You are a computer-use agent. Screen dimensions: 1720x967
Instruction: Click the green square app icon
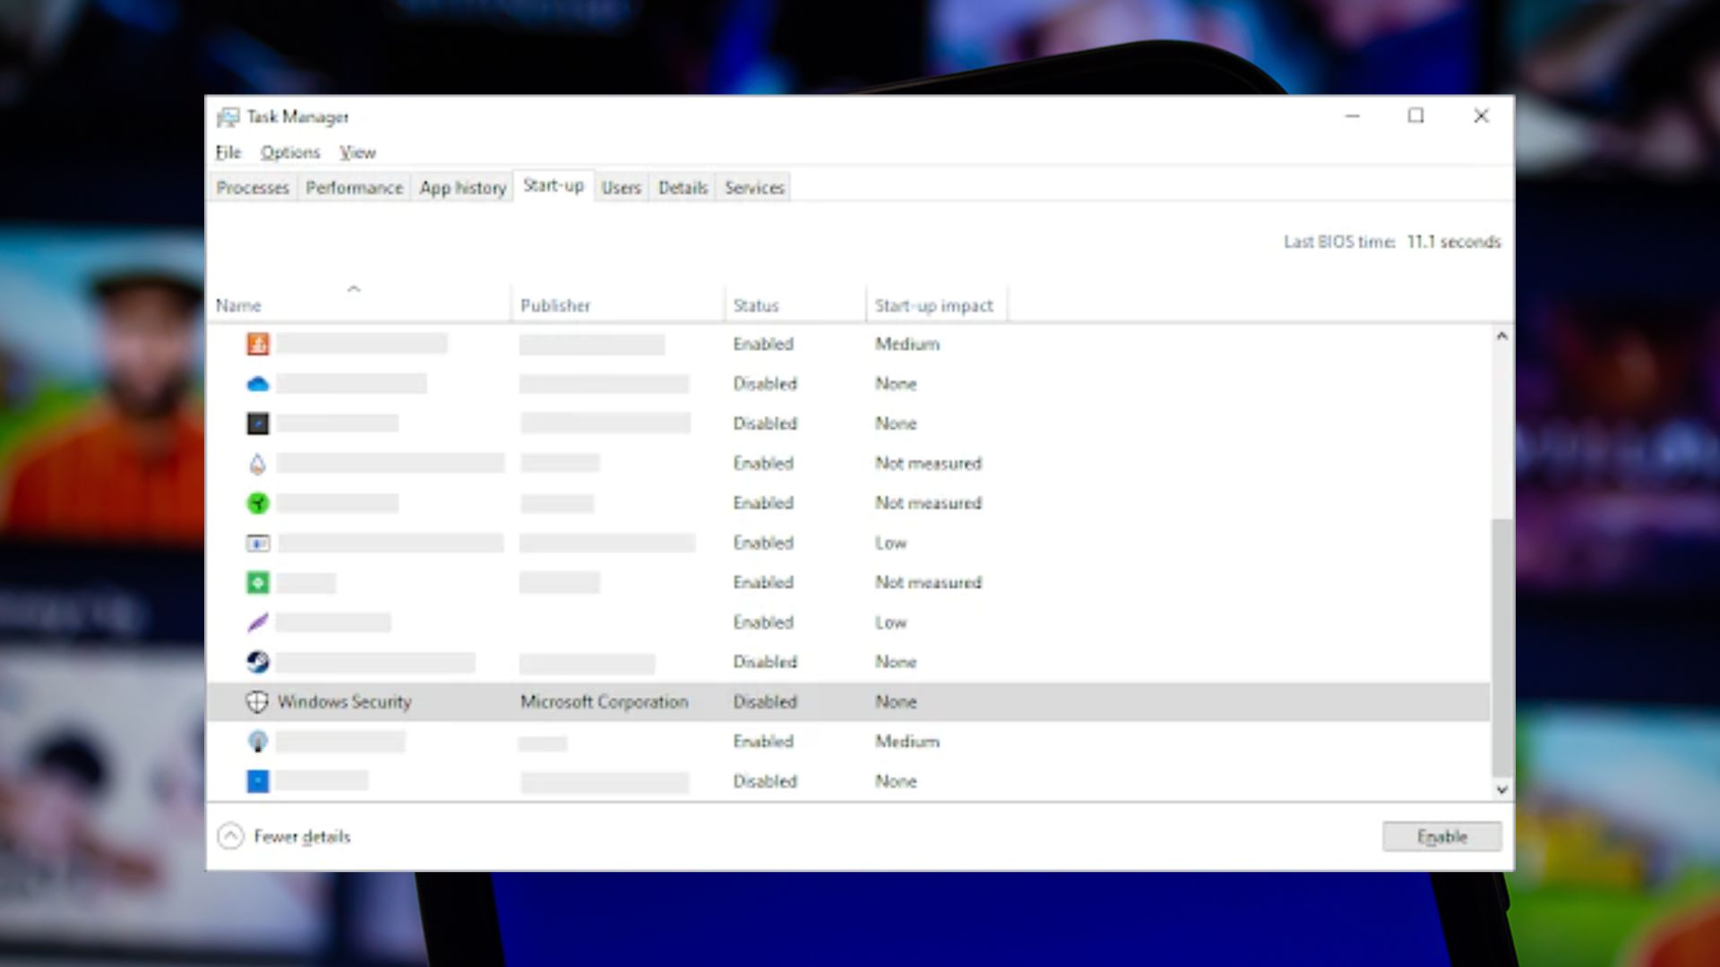tap(258, 583)
